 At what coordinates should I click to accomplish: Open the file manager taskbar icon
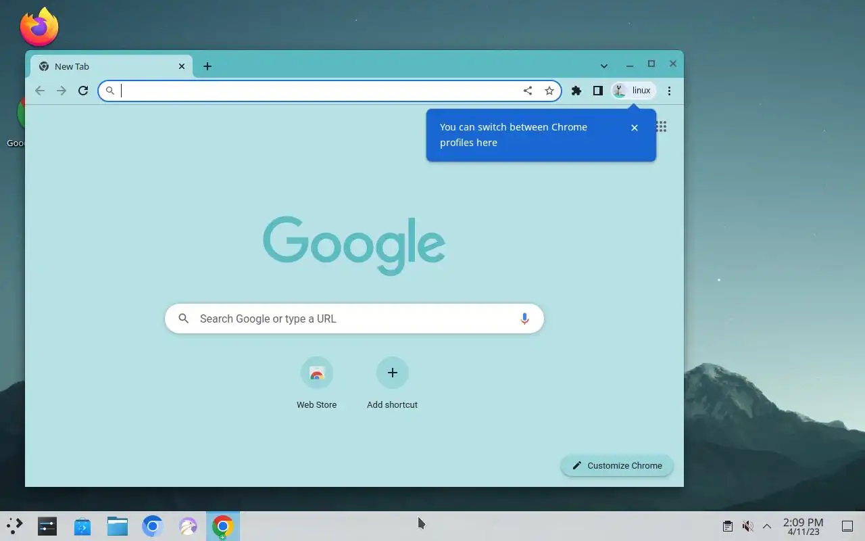coord(118,526)
